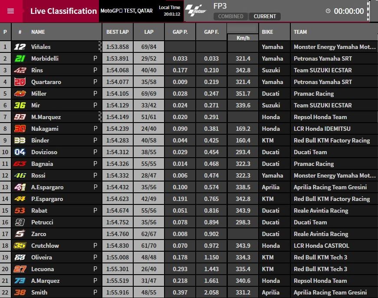Screen dimensions: 378x298
Task: Click best lap time 1:53.858
Action: click(118, 47)
